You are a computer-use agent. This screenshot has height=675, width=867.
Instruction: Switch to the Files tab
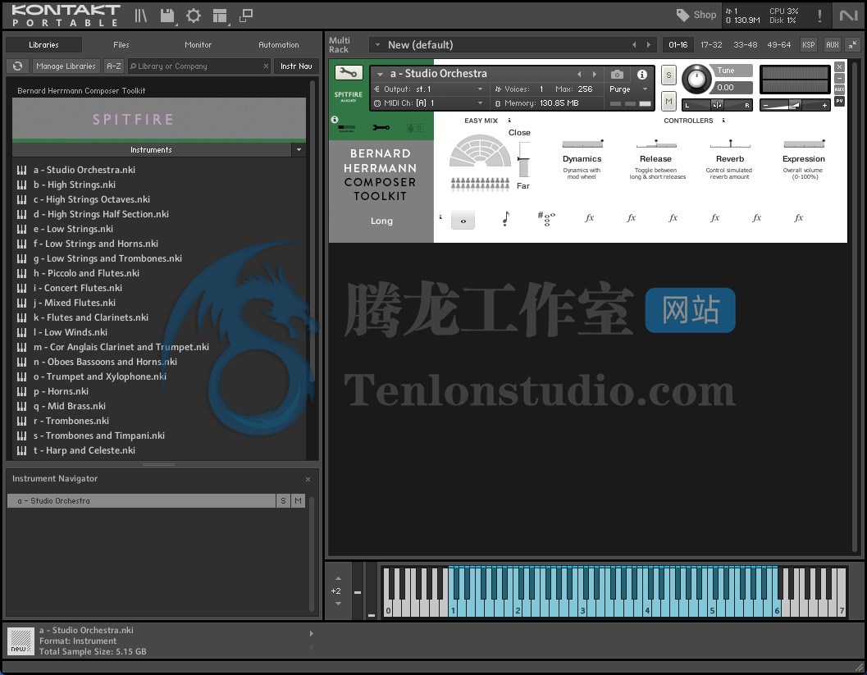(x=121, y=45)
